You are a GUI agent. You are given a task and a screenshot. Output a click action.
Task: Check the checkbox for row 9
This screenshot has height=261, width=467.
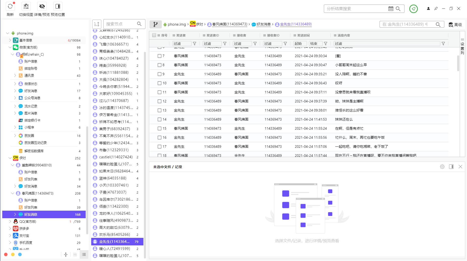159,74
